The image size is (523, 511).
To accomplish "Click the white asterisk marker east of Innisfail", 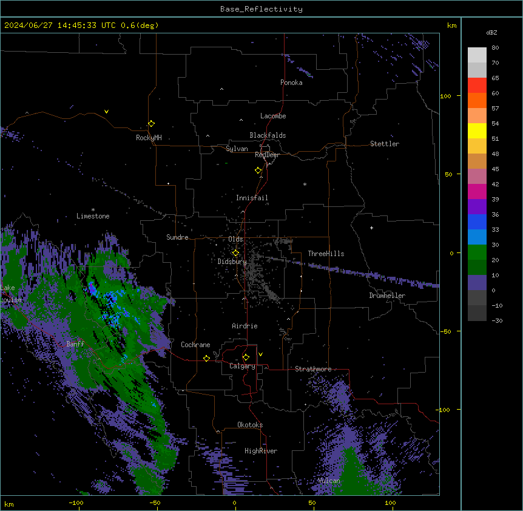I will (x=305, y=184).
